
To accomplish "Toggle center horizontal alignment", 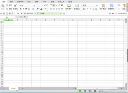I will (54, 9).
